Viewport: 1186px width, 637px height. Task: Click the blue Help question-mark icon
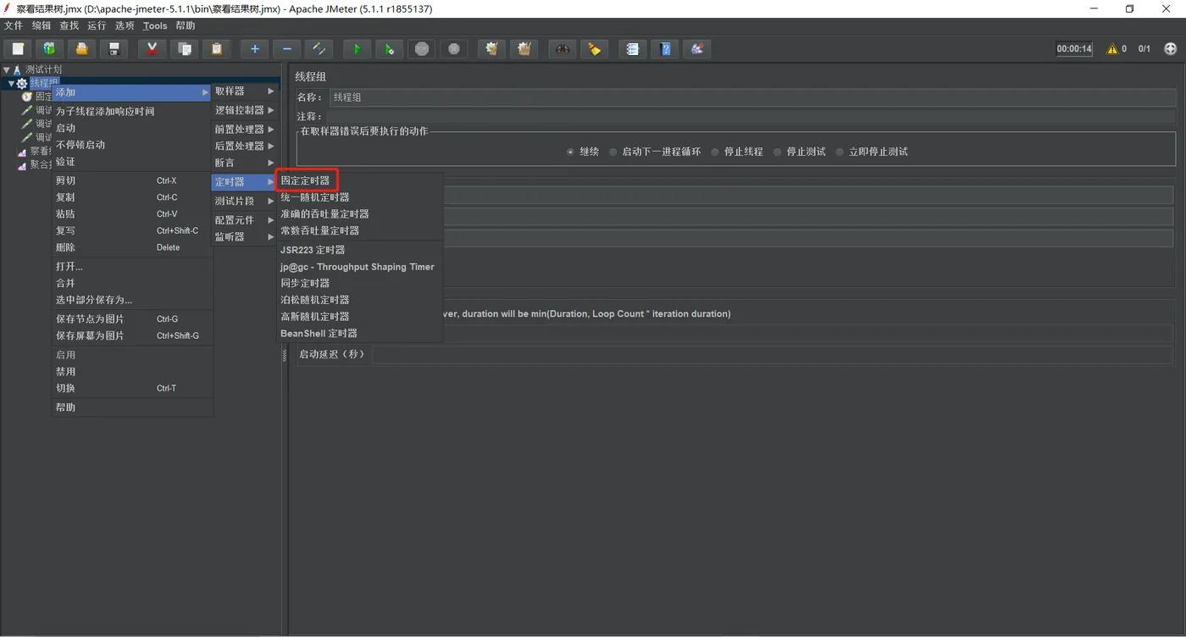click(664, 49)
